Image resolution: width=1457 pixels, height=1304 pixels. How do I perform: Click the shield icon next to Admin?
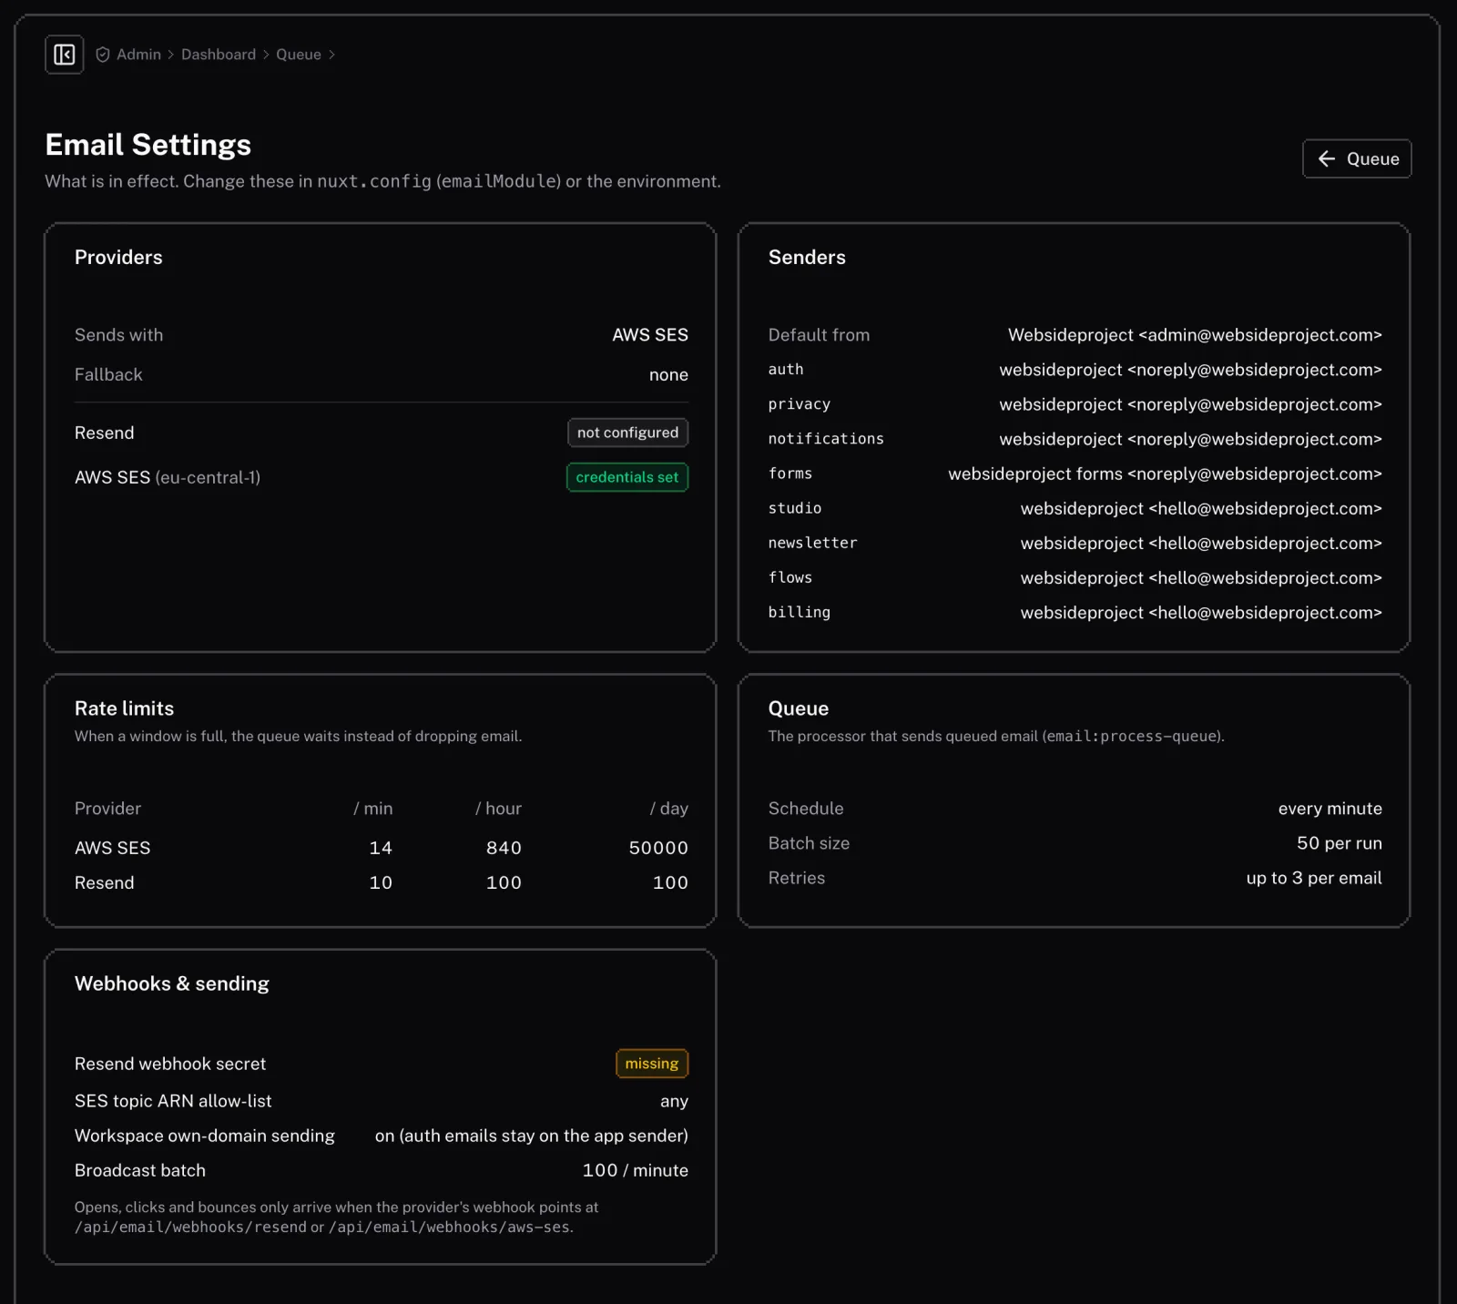point(103,55)
